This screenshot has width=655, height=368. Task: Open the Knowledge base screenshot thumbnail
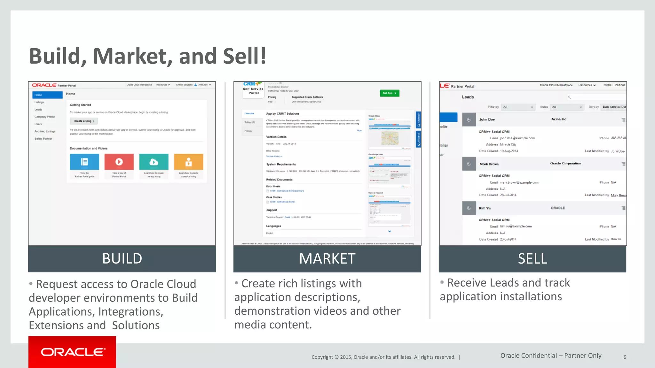click(390, 172)
